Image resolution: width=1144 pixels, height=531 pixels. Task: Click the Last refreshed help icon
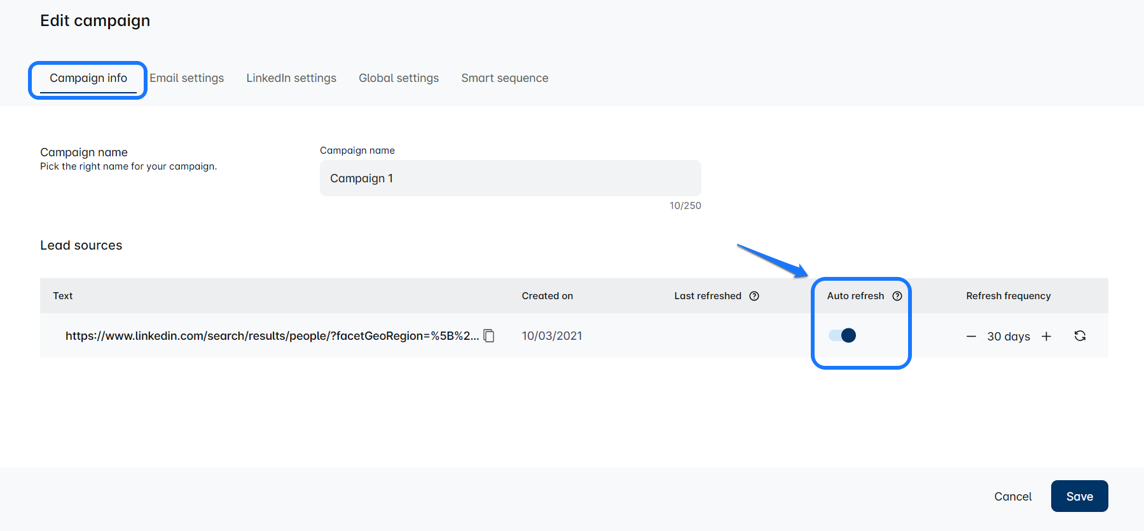(754, 296)
